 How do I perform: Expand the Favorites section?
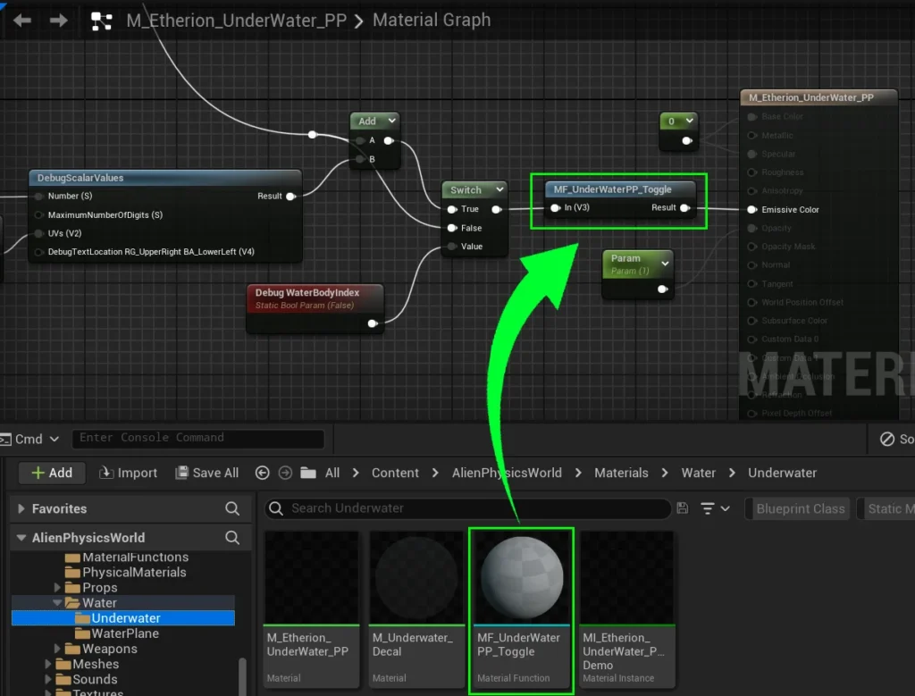[x=21, y=508]
